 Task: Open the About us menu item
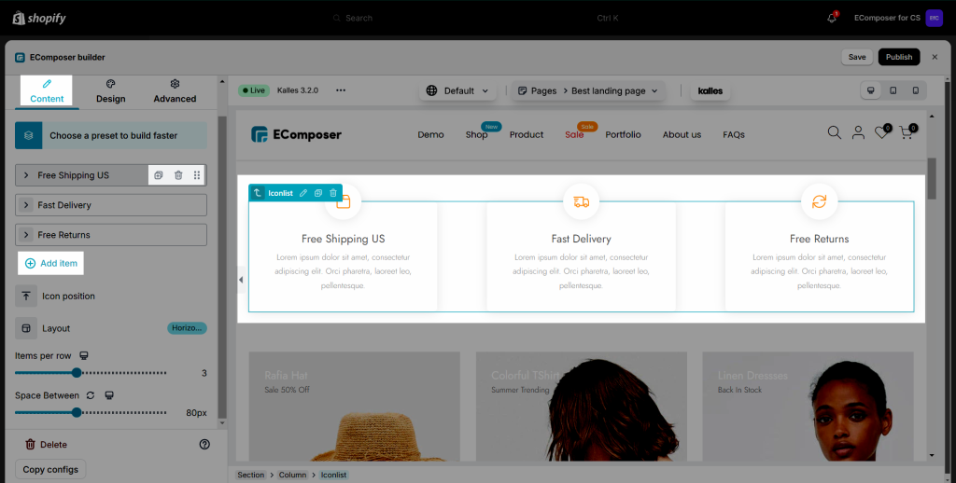click(x=682, y=134)
